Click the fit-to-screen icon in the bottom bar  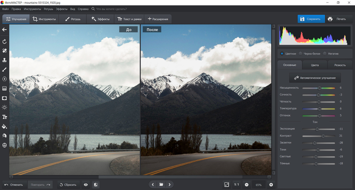point(227,184)
